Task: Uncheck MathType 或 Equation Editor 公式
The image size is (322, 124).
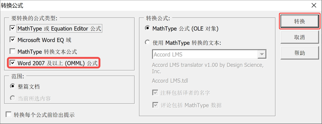Action: point(12,28)
